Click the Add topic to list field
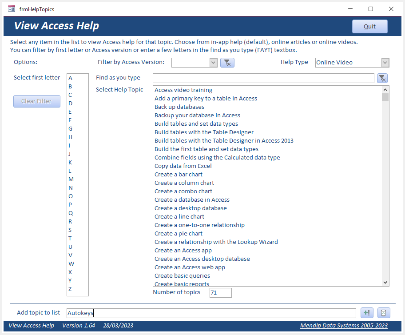 click(x=211, y=313)
